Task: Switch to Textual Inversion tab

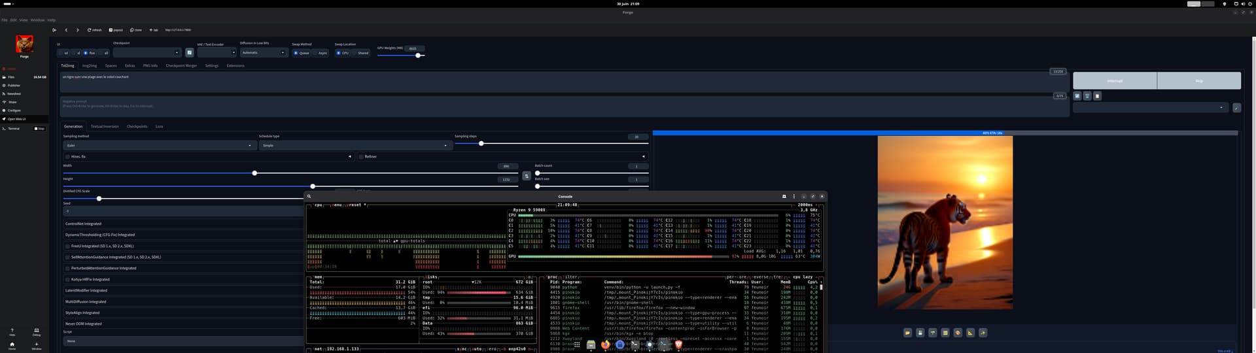Action: click(105, 126)
